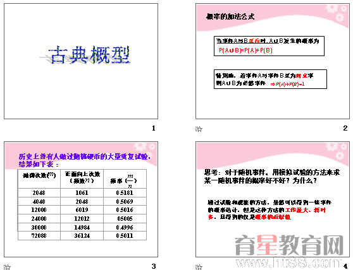Click the 概率的加法公式 slide title text

pyautogui.click(x=230, y=16)
